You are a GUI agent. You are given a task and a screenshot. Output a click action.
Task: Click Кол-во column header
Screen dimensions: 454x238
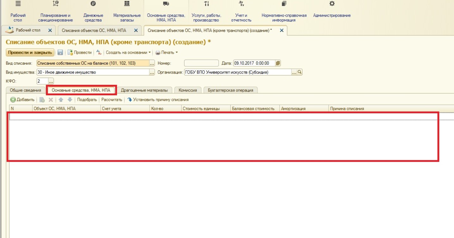(x=166, y=109)
